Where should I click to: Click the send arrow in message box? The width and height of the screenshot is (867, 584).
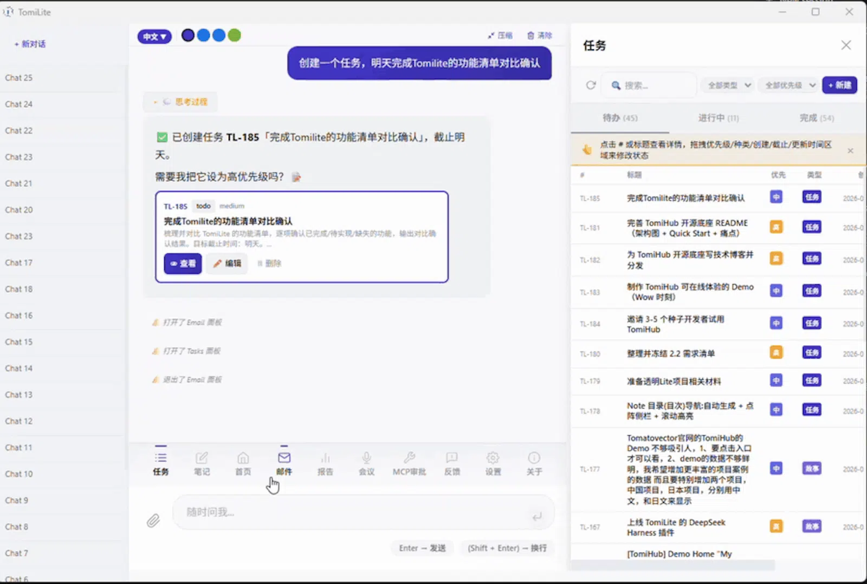tap(536, 516)
